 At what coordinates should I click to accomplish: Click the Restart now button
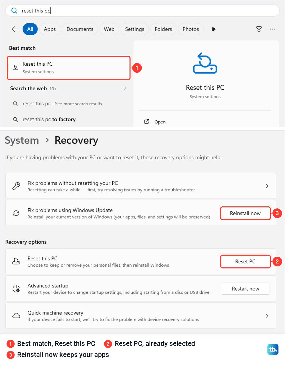(245, 289)
